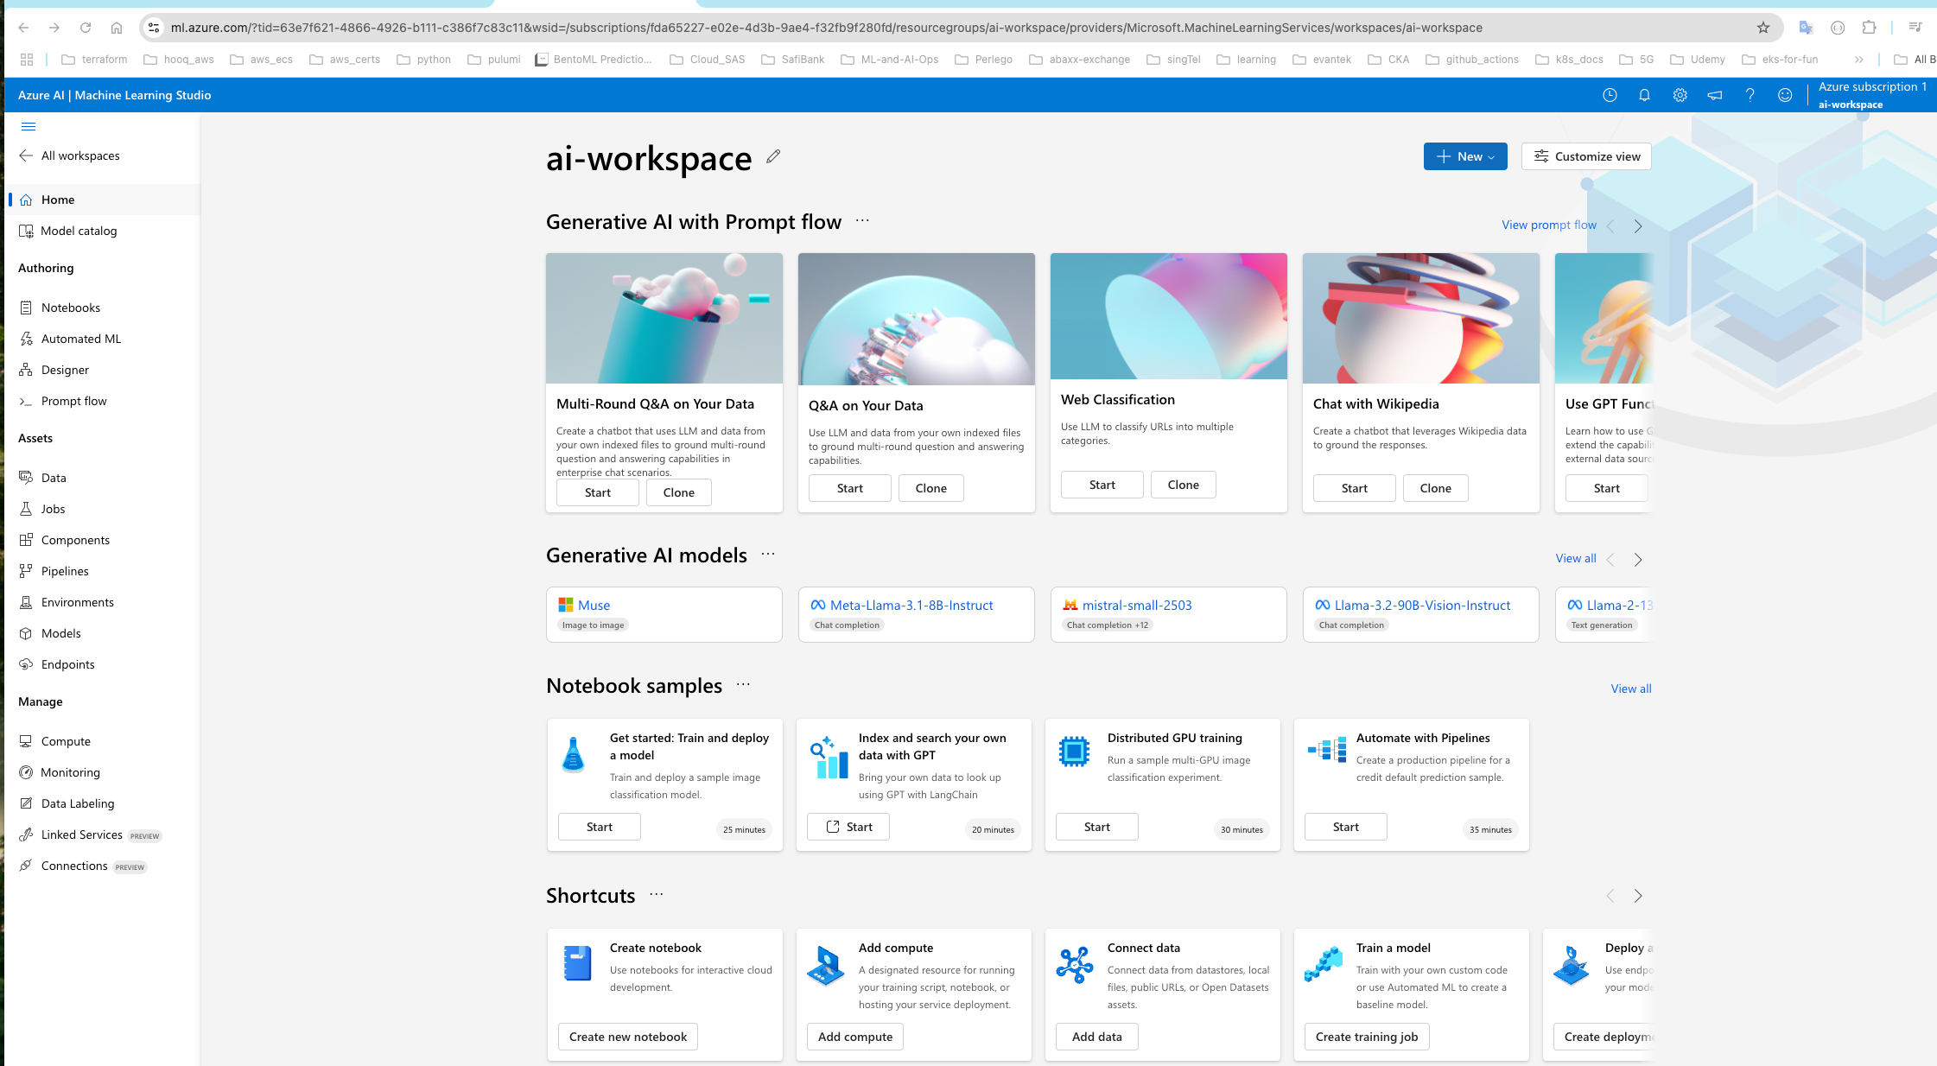1937x1066 pixels.
Task: Open the Generative AI models ellipsis menu
Action: click(x=768, y=555)
